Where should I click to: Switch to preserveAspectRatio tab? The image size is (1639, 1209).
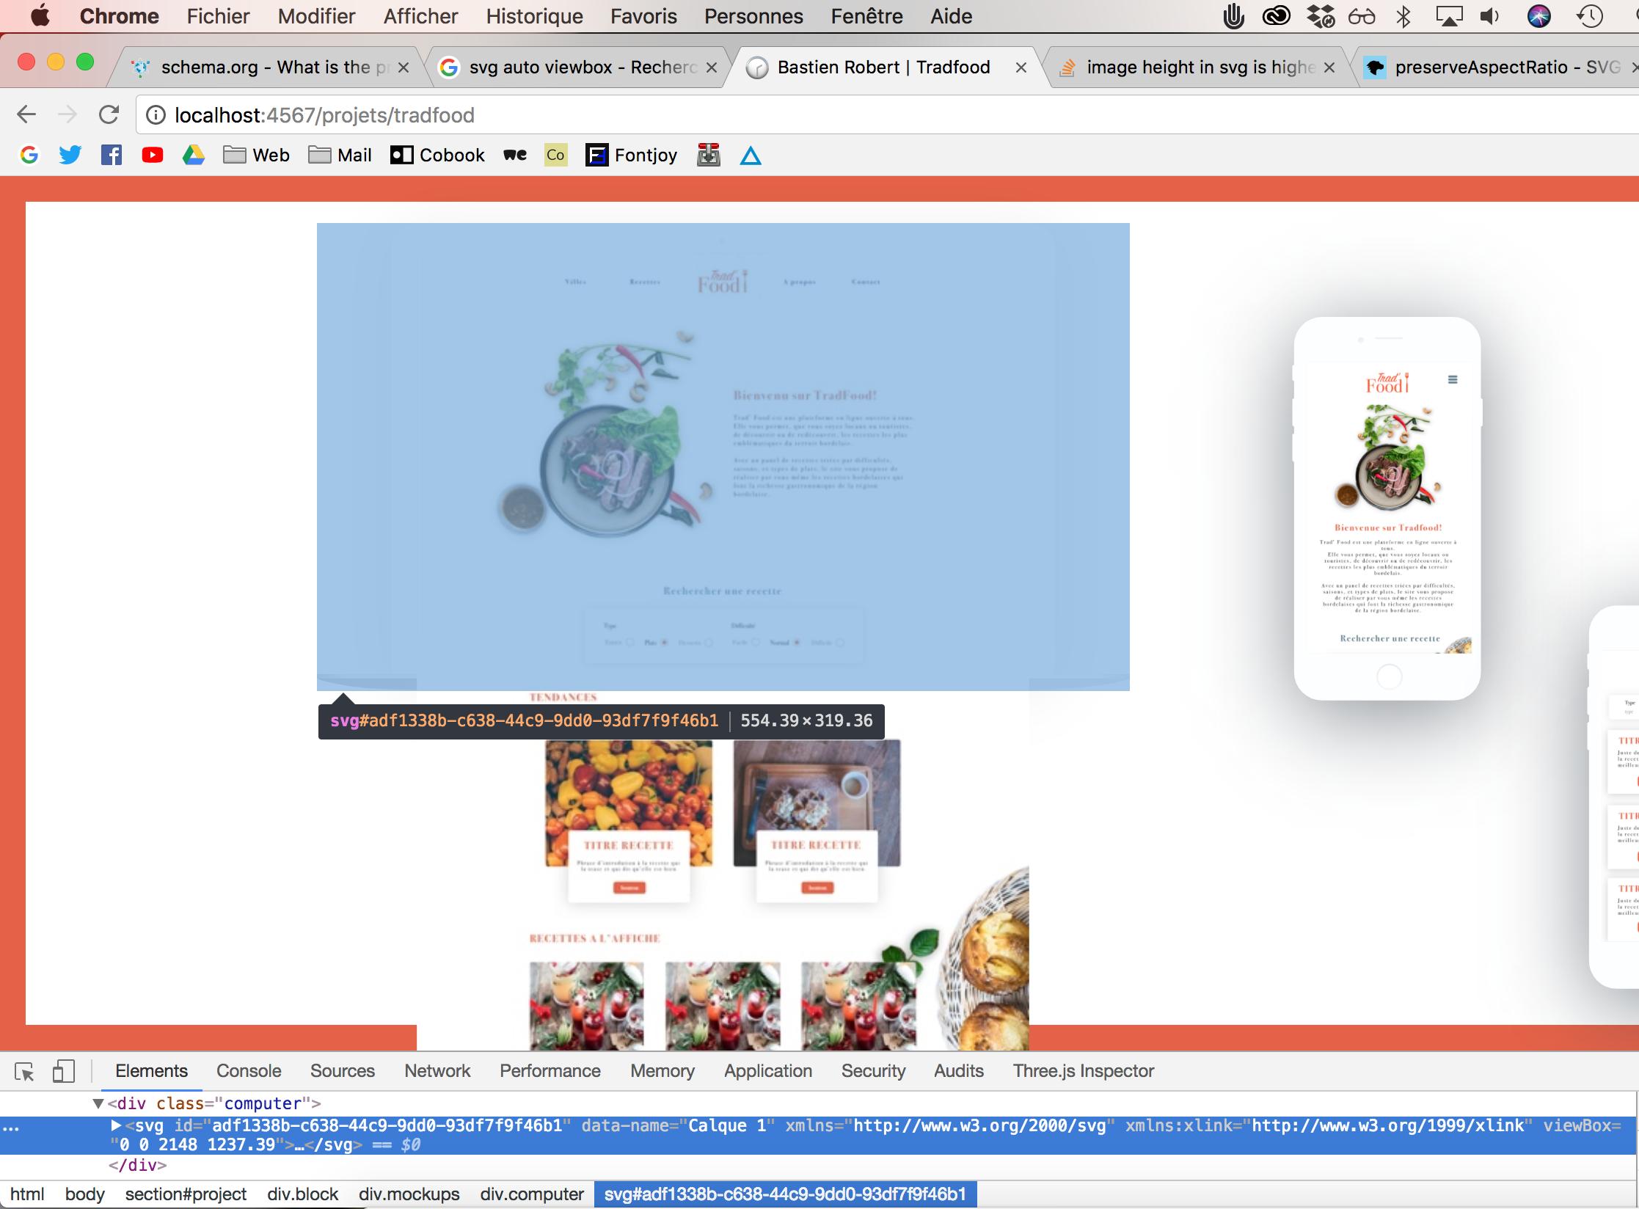tap(1497, 67)
